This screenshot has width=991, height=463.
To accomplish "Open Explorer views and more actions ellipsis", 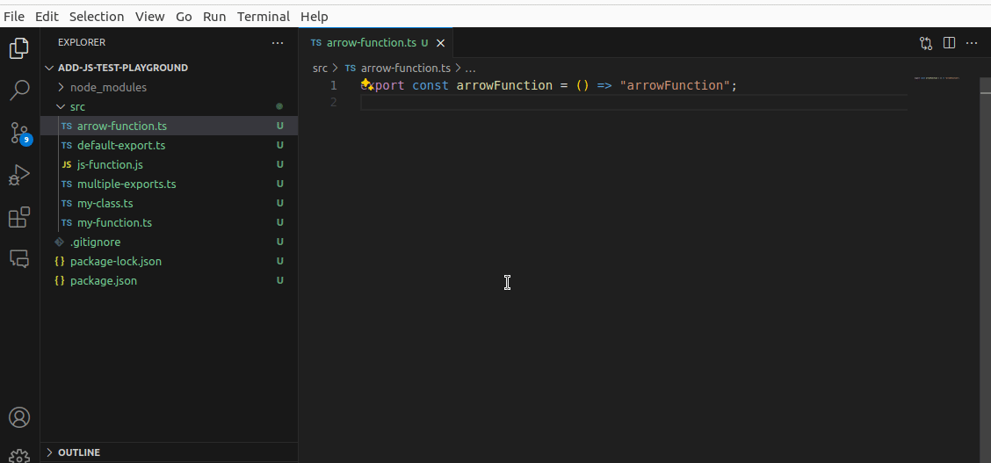I will tap(278, 43).
